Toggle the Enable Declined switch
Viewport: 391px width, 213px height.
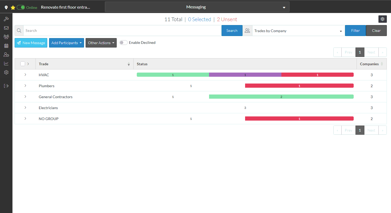coord(123,43)
